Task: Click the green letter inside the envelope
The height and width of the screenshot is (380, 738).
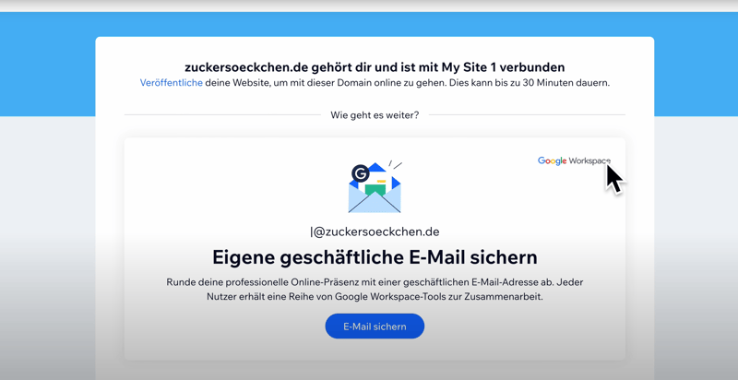Action: (375, 189)
